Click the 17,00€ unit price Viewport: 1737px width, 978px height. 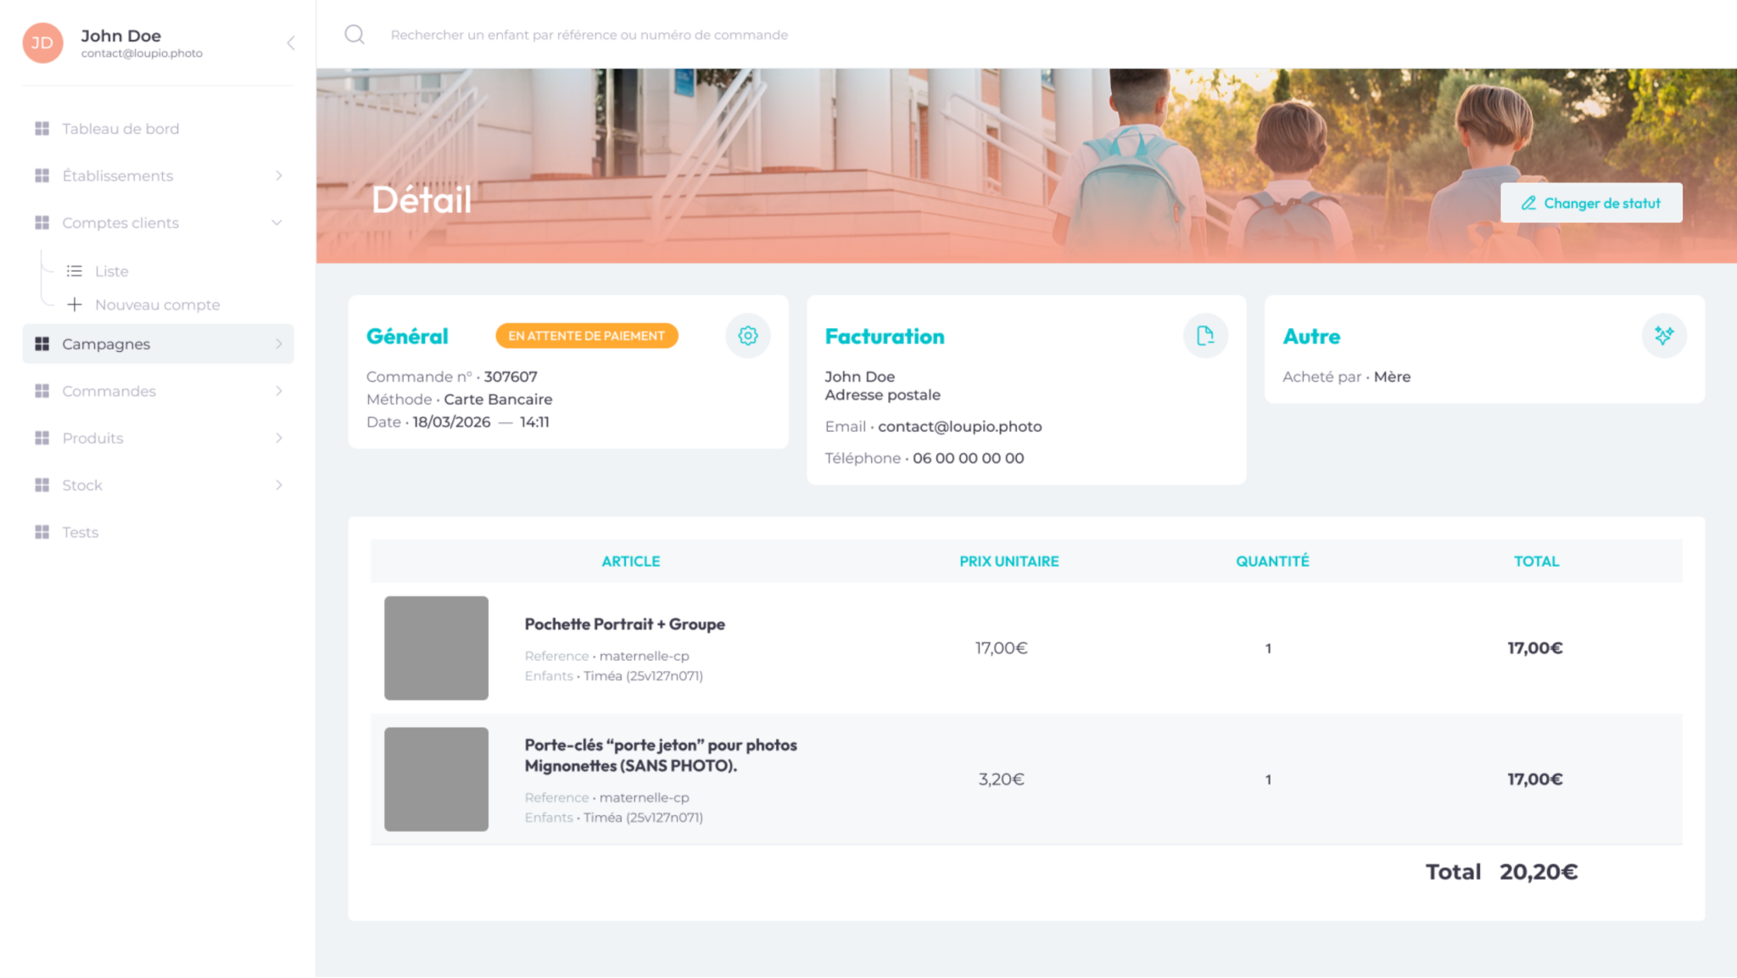pyautogui.click(x=1001, y=648)
